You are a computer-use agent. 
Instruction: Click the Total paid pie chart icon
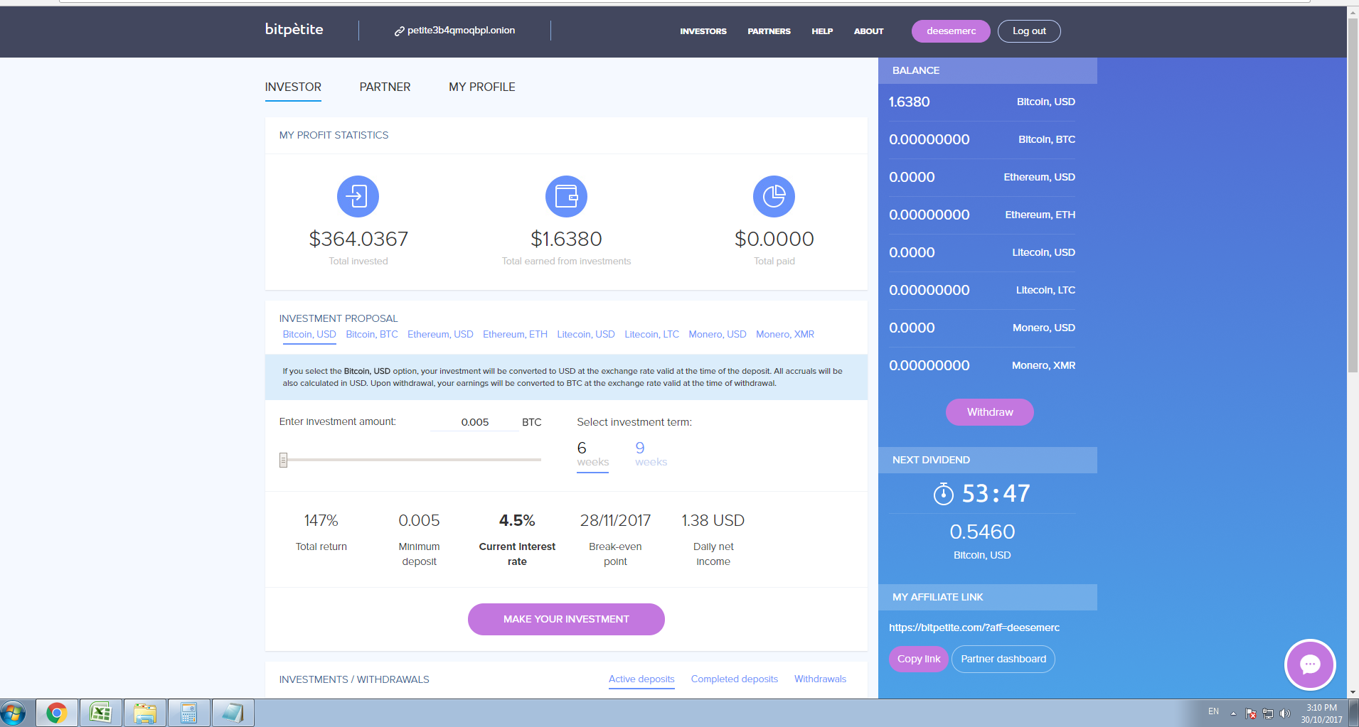coord(774,196)
